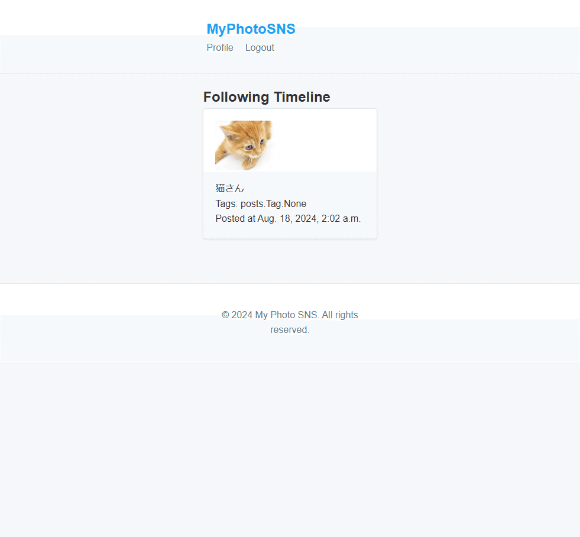Click the word Tags: label
The width and height of the screenshot is (580, 537).
point(227,203)
